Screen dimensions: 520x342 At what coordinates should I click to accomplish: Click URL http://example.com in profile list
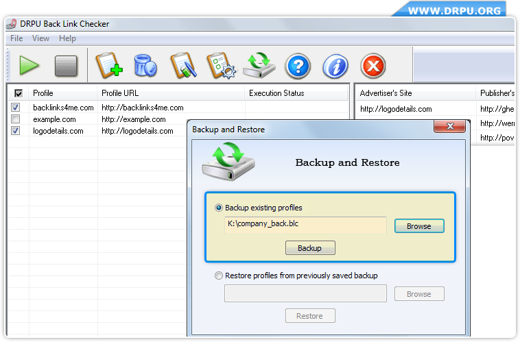[134, 119]
